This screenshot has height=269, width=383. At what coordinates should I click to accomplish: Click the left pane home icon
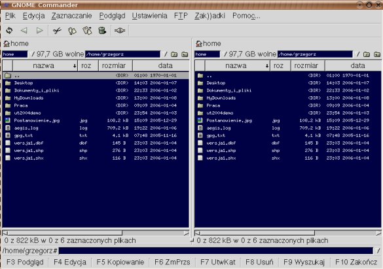coord(7,44)
